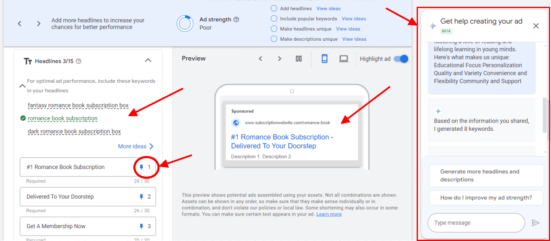This screenshot has height=241, width=551.
Task: Send the chat message
Action: (x=536, y=223)
